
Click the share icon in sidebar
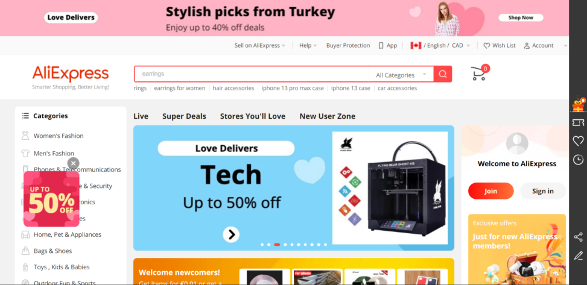pos(579,237)
